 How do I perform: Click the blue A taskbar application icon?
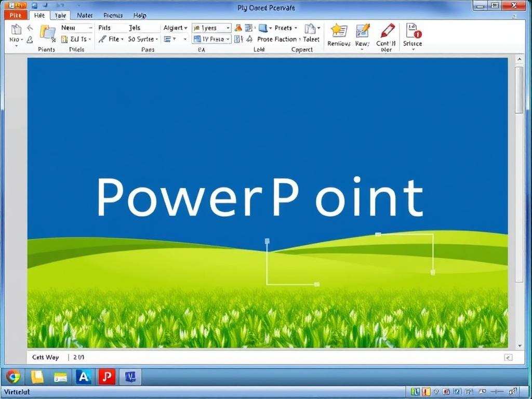coord(83,377)
